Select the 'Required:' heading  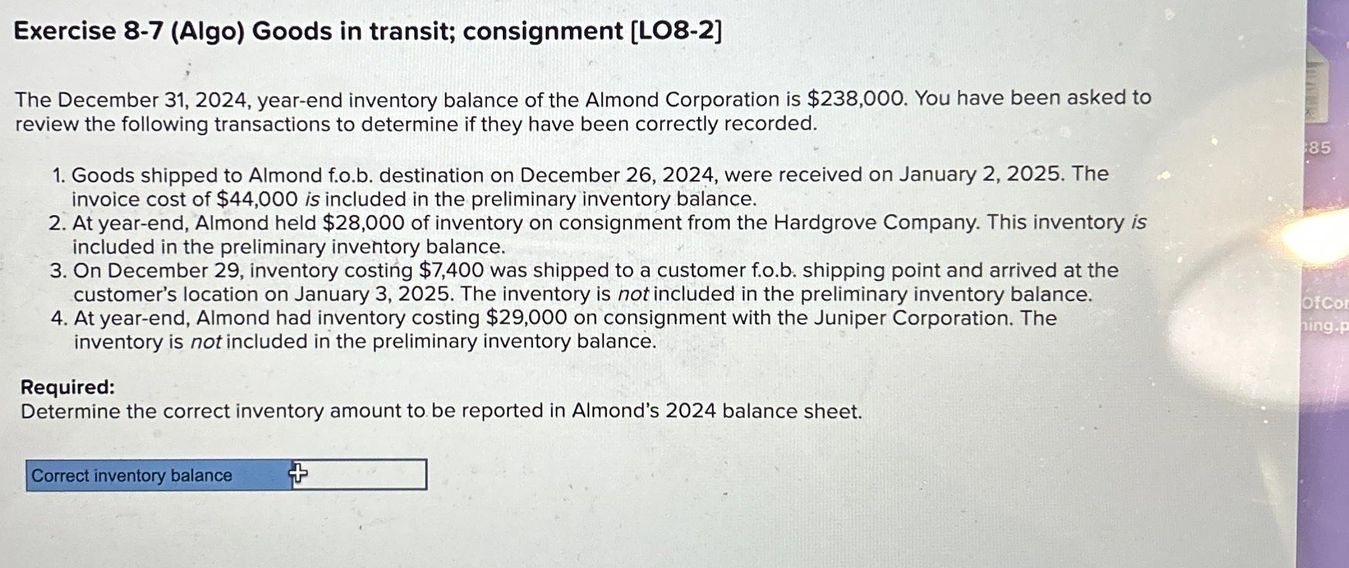point(66,388)
